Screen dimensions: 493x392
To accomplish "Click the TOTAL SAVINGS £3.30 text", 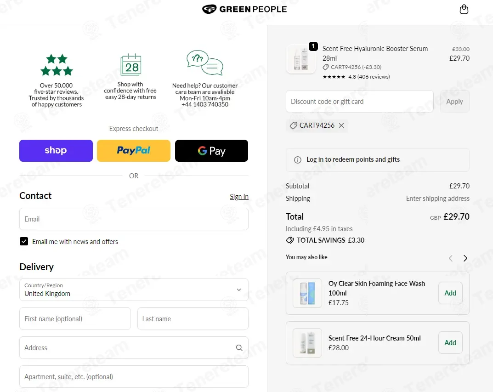I will tap(330, 240).
